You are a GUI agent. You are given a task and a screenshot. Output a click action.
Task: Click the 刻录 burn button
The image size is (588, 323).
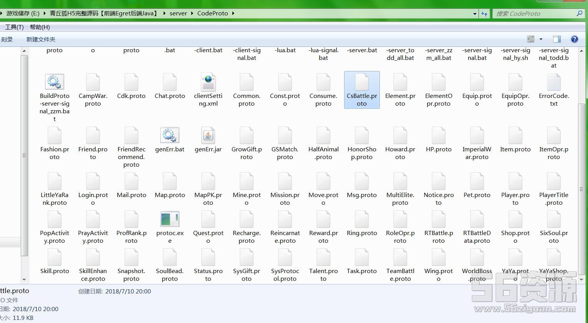[x=7, y=40]
